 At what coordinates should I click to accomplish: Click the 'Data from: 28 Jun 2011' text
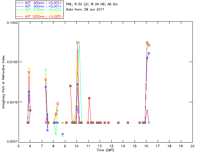click(85, 9)
